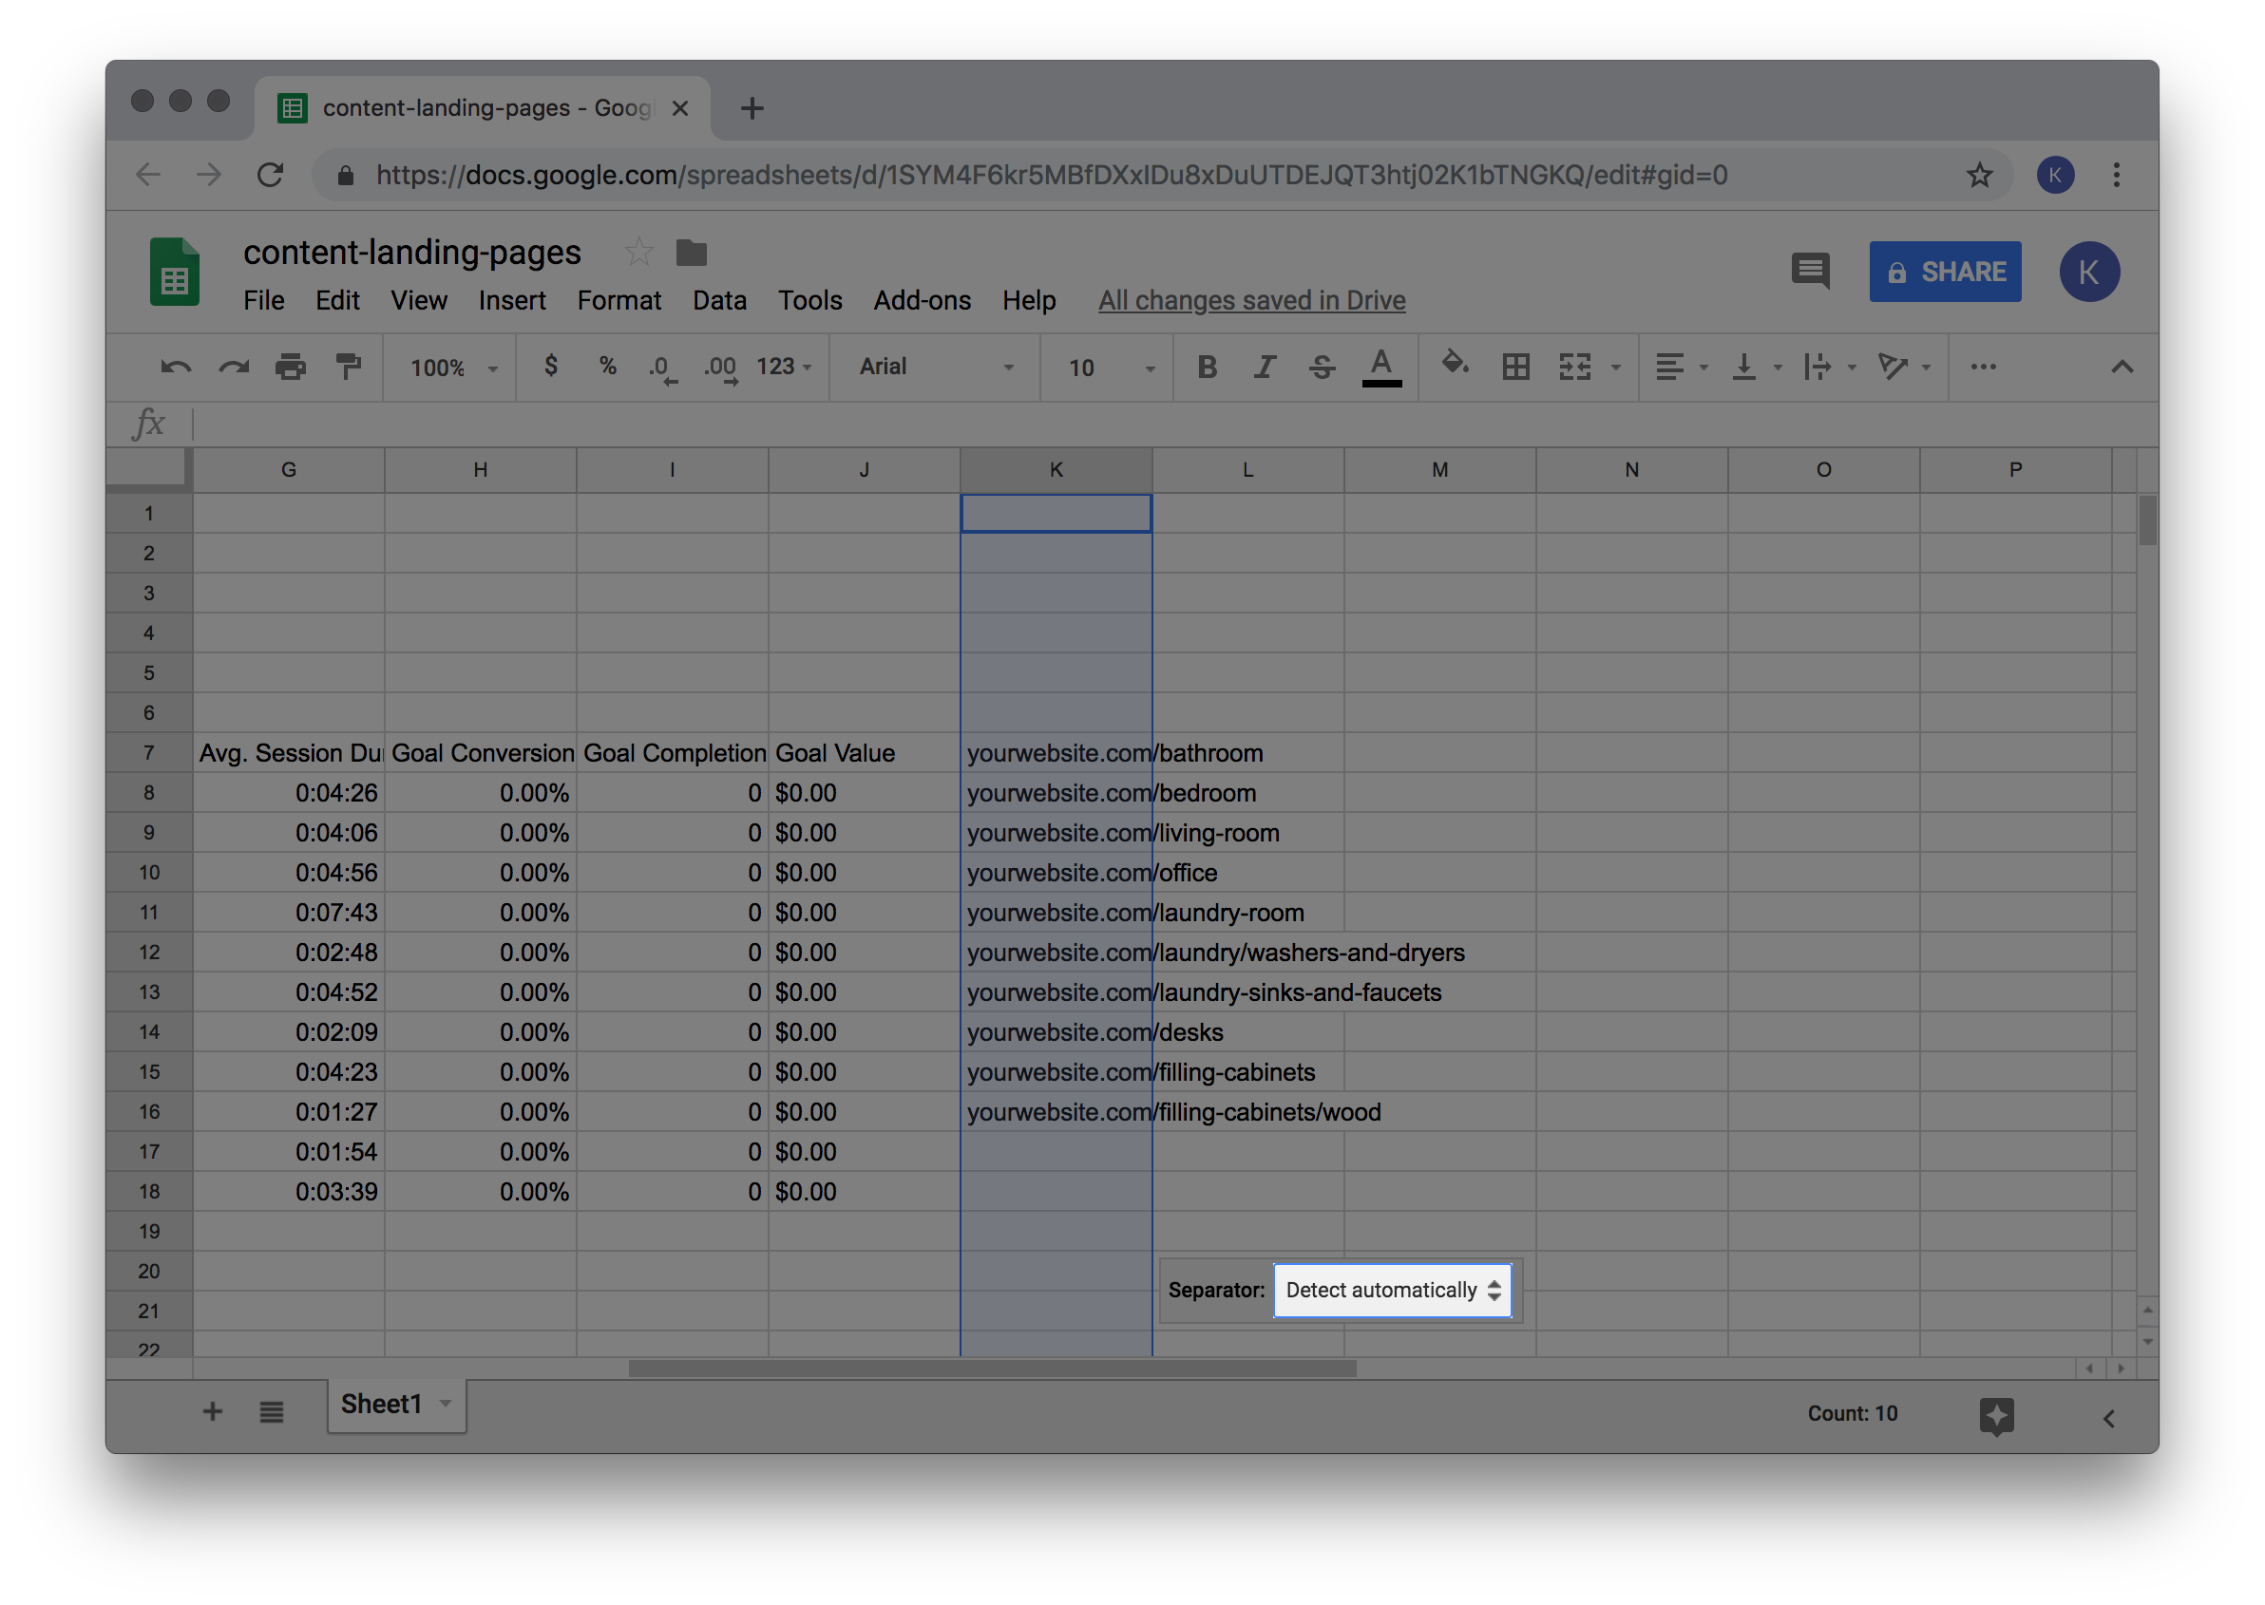Open comments history icon

pos(1809,272)
